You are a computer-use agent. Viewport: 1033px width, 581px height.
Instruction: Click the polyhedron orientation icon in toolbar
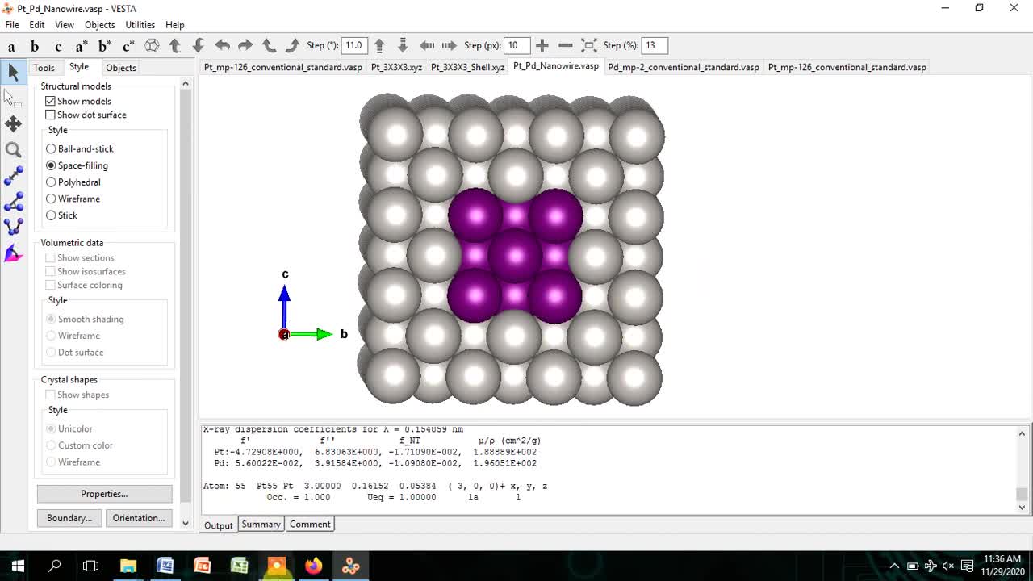pyautogui.click(x=152, y=46)
